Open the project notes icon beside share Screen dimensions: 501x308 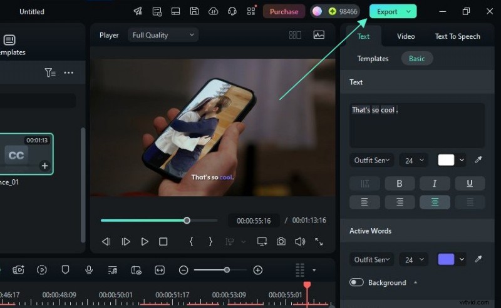[157, 11]
